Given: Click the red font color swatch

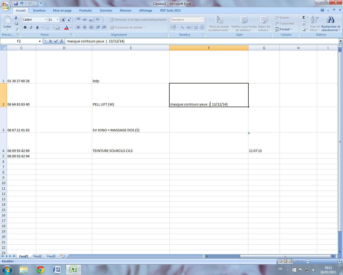Looking at the screenshot, I should click(66, 27).
